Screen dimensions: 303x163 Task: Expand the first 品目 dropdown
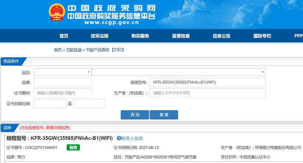pyautogui.click(x=62, y=72)
